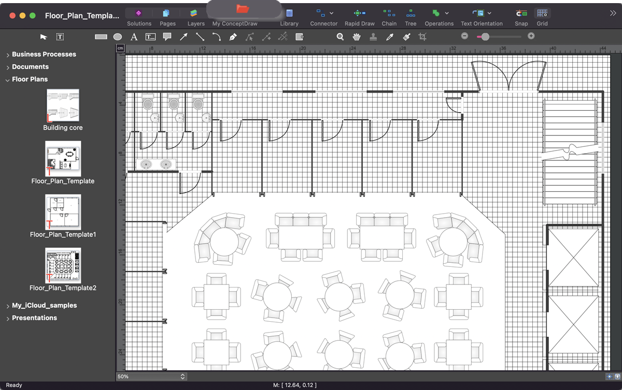Activate the Rapid Draw tool
622x390 pixels.
coord(359,17)
